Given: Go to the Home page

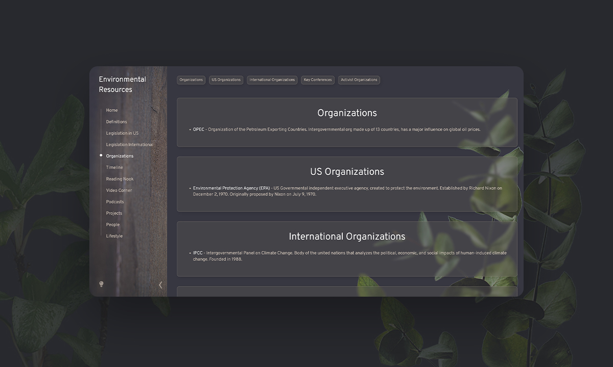Looking at the screenshot, I should click(x=111, y=110).
